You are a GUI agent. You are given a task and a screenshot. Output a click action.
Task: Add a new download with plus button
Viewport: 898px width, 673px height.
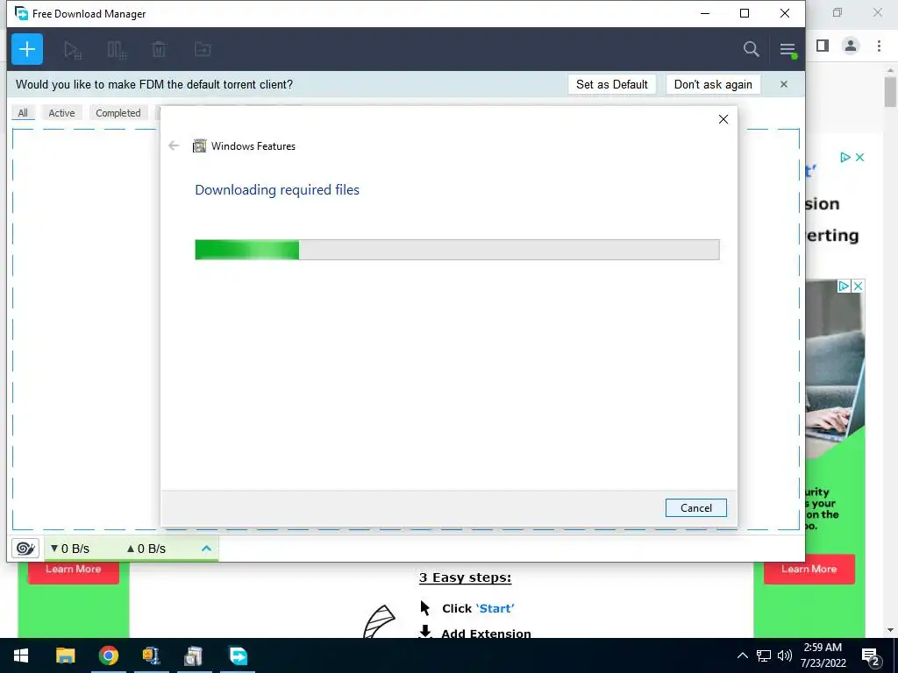click(27, 49)
